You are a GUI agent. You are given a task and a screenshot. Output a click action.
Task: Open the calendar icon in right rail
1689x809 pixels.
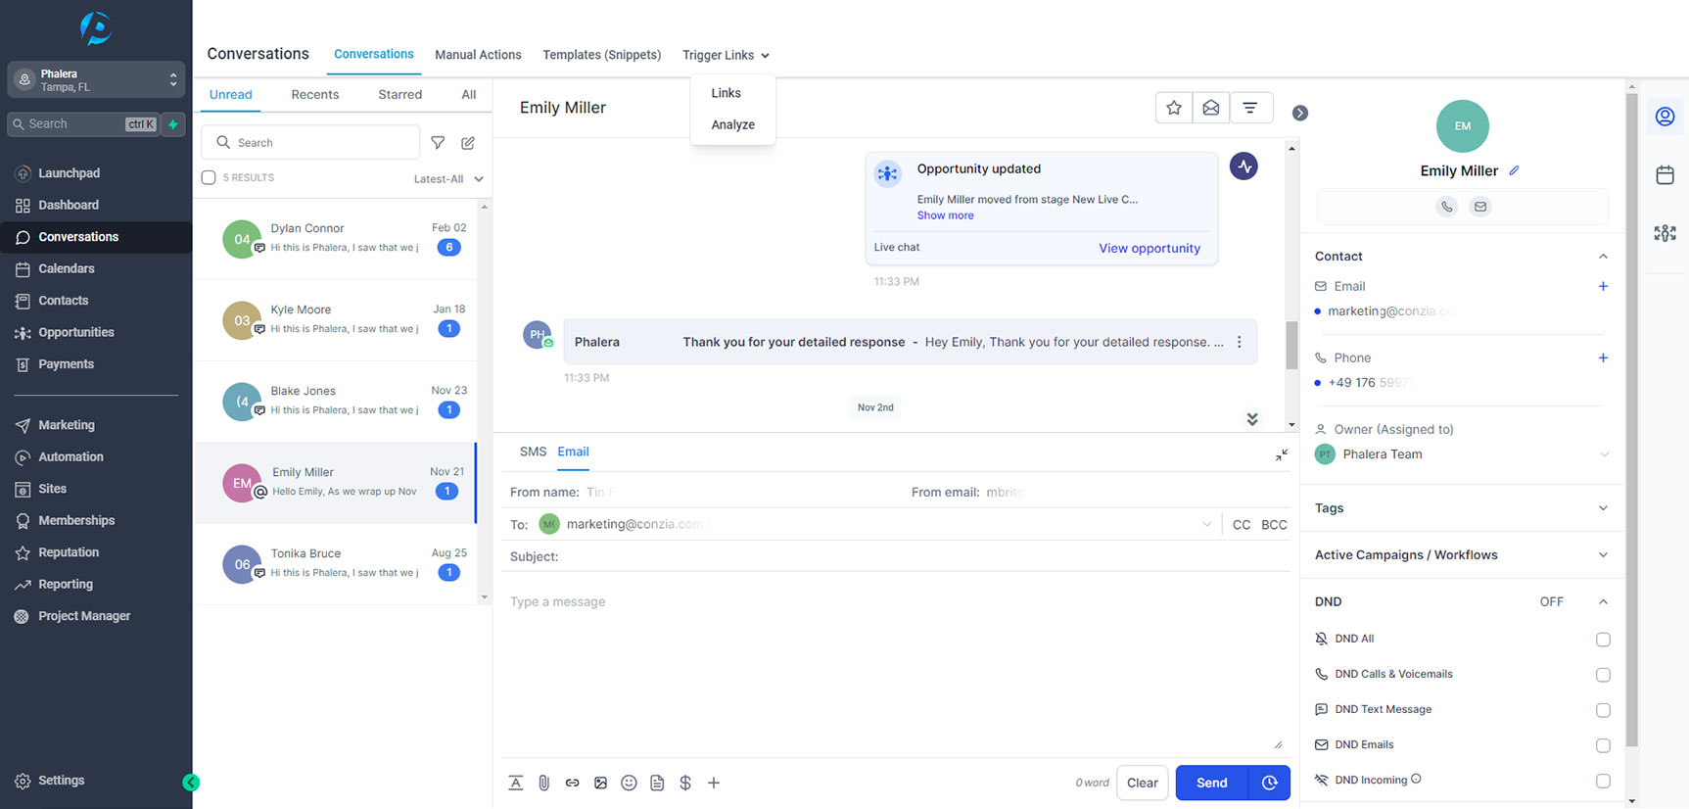pyautogui.click(x=1665, y=175)
